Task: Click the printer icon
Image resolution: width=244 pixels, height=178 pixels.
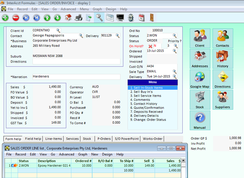Action: 78,17
